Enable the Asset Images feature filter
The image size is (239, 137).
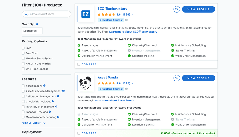pyautogui.click(x=23, y=86)
